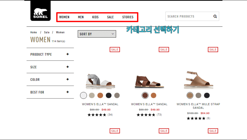The image size is (247, 140).
Task: Select white swatch on first Ella sandal
Action: pyautogui.click(x=83, y=95)
